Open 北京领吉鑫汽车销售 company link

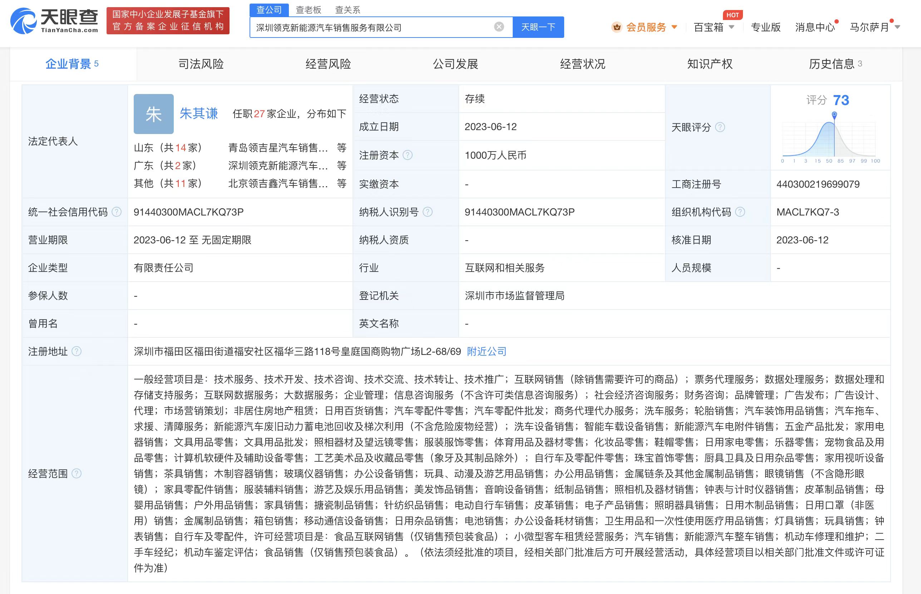pos(278,183)
